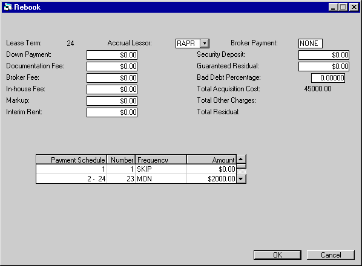Click into the Markup amount field
Viewport: 362px width, 266px height.
pos(112,101)
